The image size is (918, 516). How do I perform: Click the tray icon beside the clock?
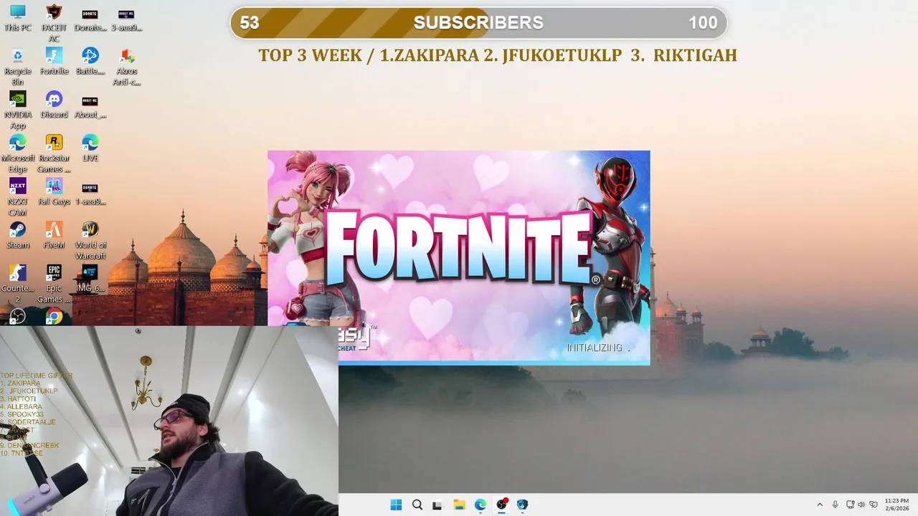874,505
